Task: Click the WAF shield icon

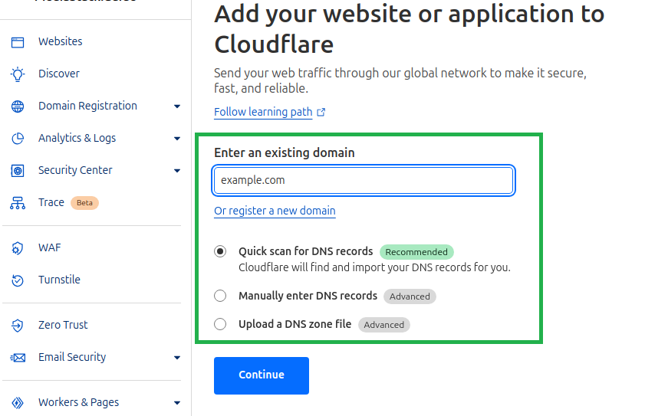Action: 18,248
